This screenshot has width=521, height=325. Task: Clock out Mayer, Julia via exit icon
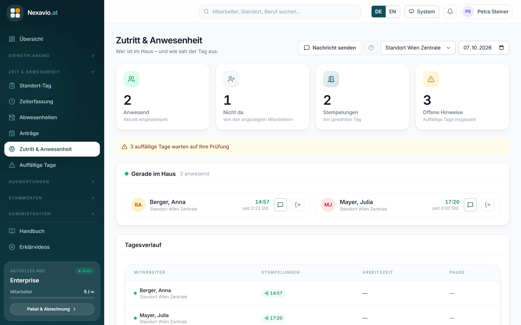pyautogui.click(x=488, y=205)
